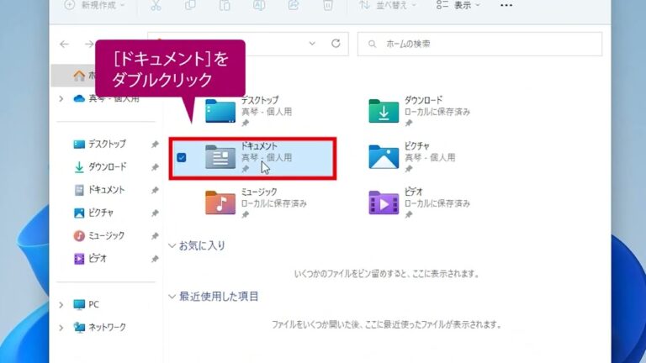The width and height of the screenshot is (646, 363).
Task: Open the address bar history dropdown
Action: [x=312, y=44]
